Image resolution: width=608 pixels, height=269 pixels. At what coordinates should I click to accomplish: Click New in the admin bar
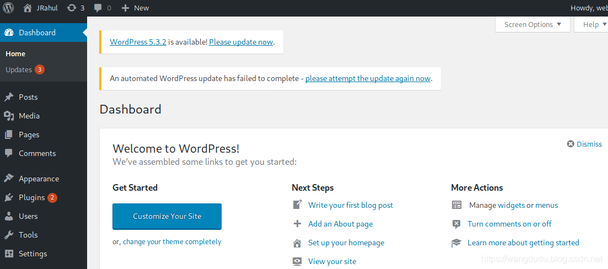[141, 8]
